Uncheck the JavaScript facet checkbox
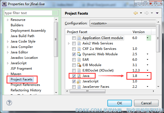The image size is (164, 113). pyautogui.click(x=74, y=81)
